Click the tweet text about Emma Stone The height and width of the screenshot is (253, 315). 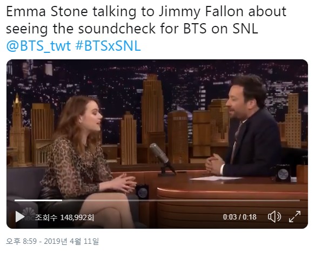pyautogui.click(x=146, y=19)
